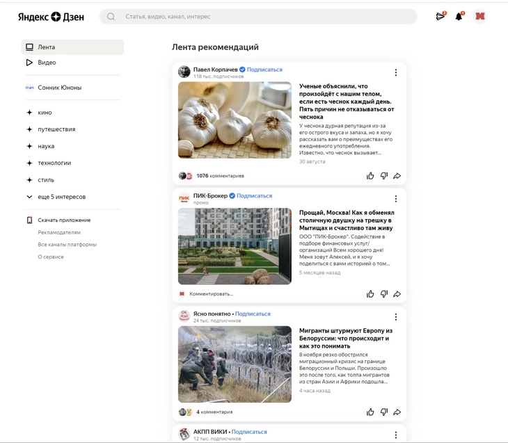Share the migrants article
Image resolution: width=508 pixels, height=443 pixels.
397,412
